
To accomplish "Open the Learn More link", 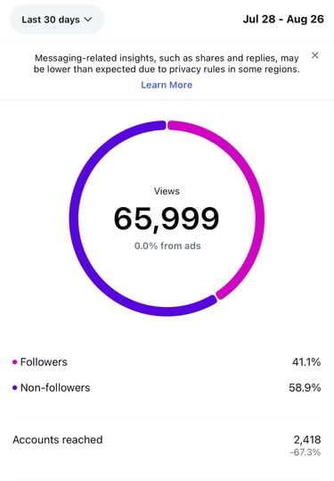I will [167, 85].
